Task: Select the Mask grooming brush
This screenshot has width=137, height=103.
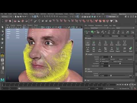Action: pyautogui.click(x=125, y=49)
